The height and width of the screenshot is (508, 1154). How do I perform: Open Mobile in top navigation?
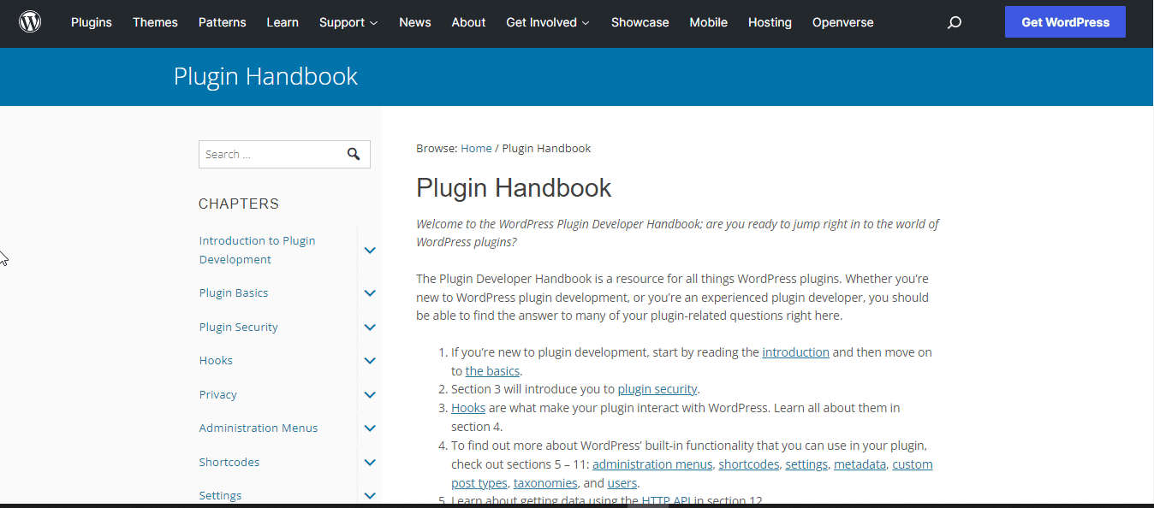click(x=709, y=22)
